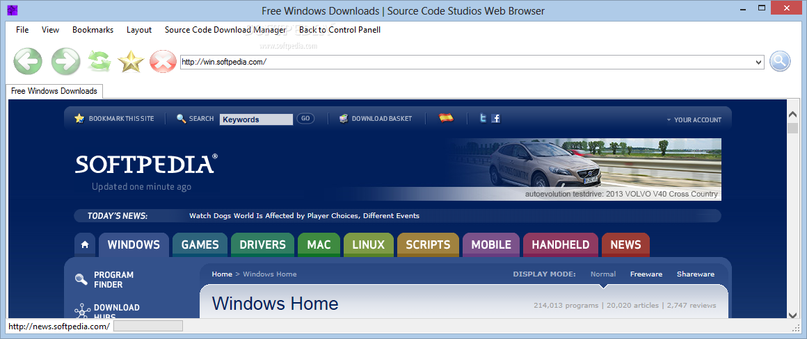Viewport: 807px width, 339px height.
Task: Click the TODAY'S NEWS label
Action: 118,216
